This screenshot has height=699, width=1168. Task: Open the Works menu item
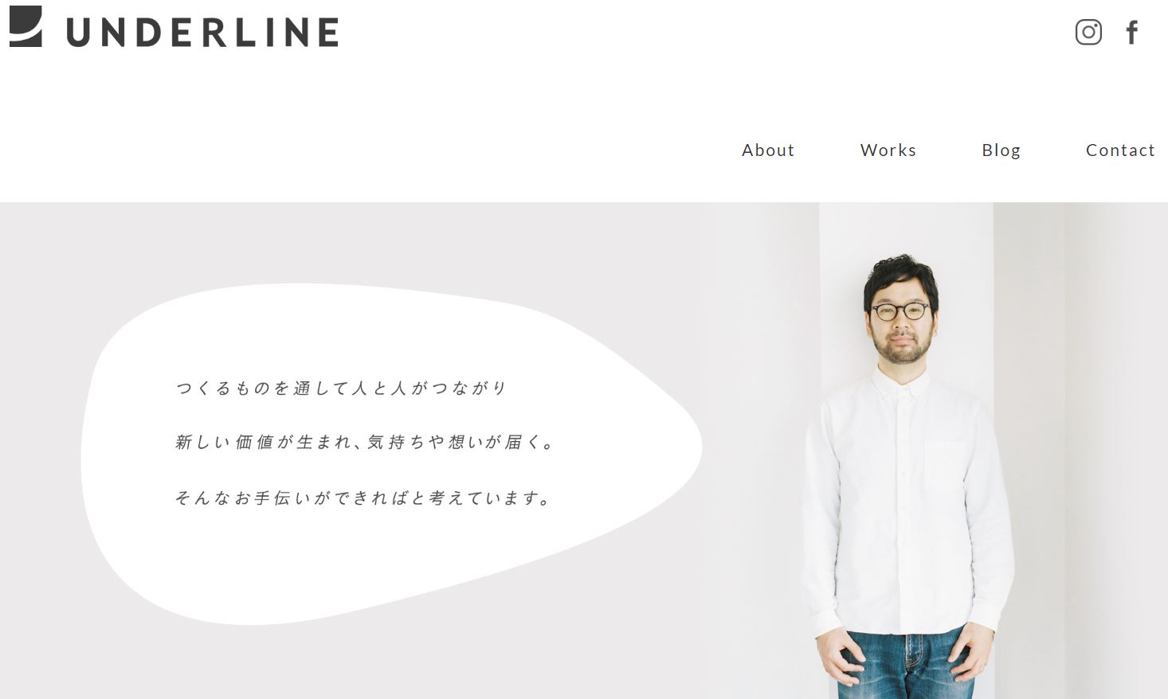pyautogui.click(x=888, y=150)
